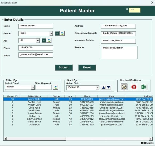Image resolution: width=155 pixels, height=146 pixels.
Task: Click the Excel export icon
Action: point(144,87)
